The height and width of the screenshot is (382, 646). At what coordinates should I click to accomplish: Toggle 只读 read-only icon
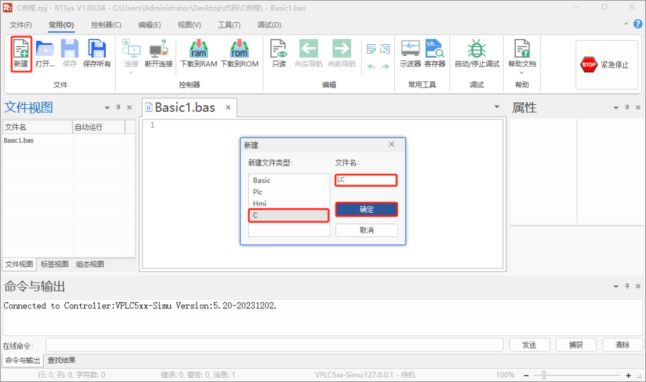point(279,48)
